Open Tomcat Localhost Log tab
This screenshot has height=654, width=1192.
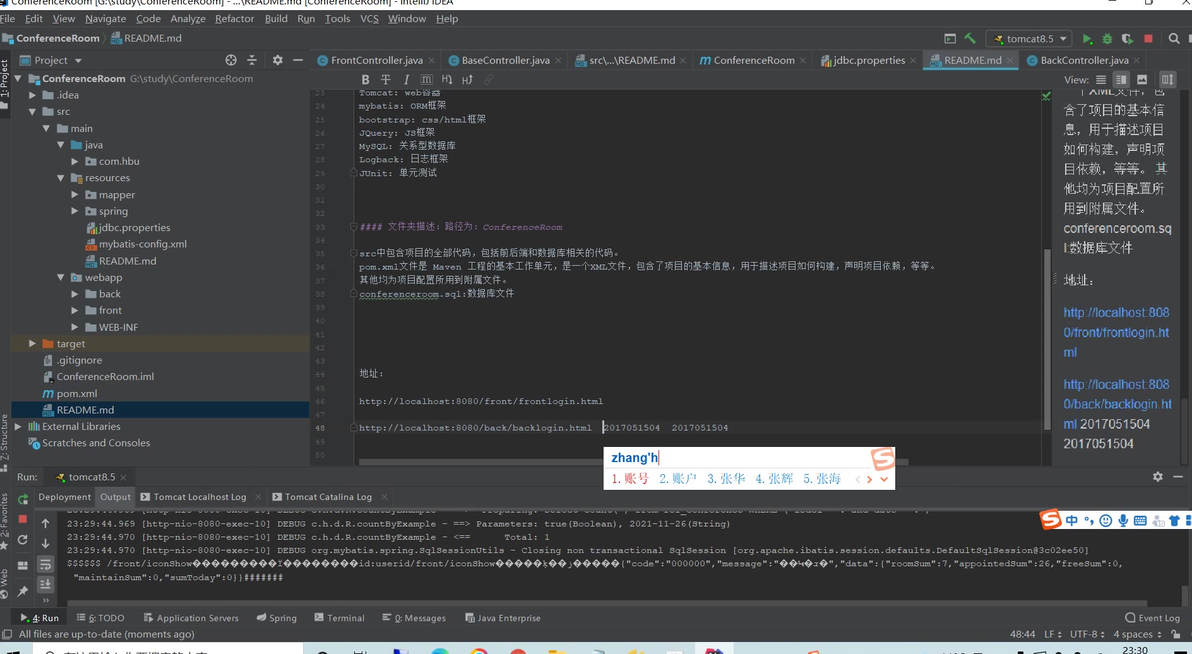pyautogui.click(x=200, y=497)
